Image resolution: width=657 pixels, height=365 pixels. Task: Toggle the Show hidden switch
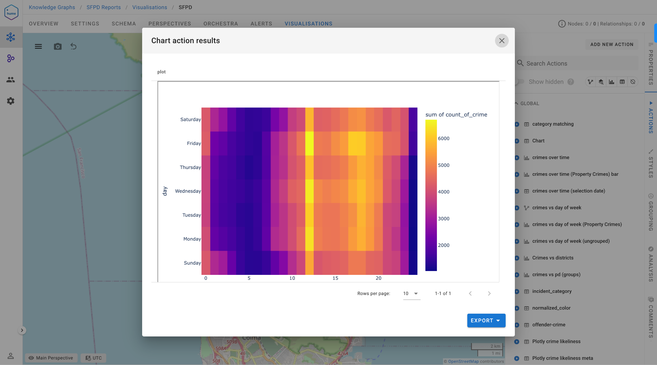520,82
